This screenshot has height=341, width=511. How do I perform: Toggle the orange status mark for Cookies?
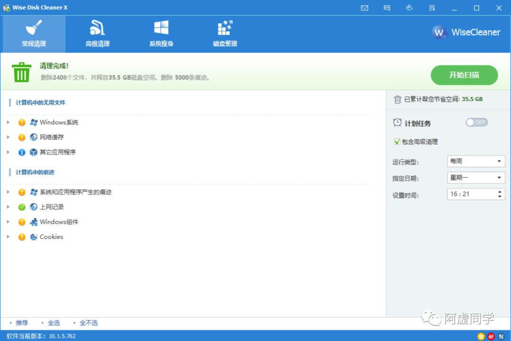coord(22,237)
